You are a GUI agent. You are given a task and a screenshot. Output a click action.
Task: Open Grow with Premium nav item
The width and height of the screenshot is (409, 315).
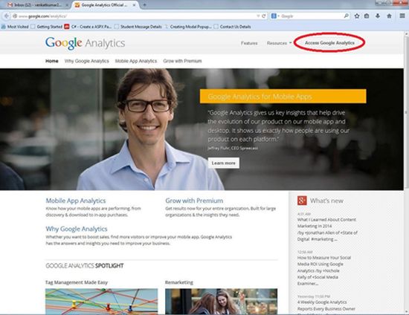coord(182,61)
